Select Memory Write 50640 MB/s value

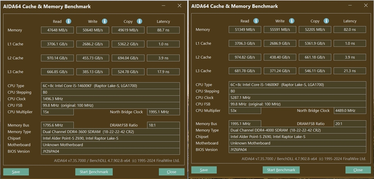click(93, 30)
